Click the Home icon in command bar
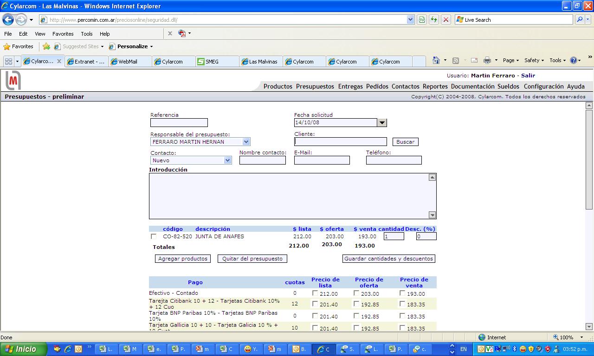The width and height of the screenshot is (594, 356). click(436, 60)
